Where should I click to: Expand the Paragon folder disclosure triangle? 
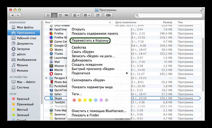click(x=46, y=78)
